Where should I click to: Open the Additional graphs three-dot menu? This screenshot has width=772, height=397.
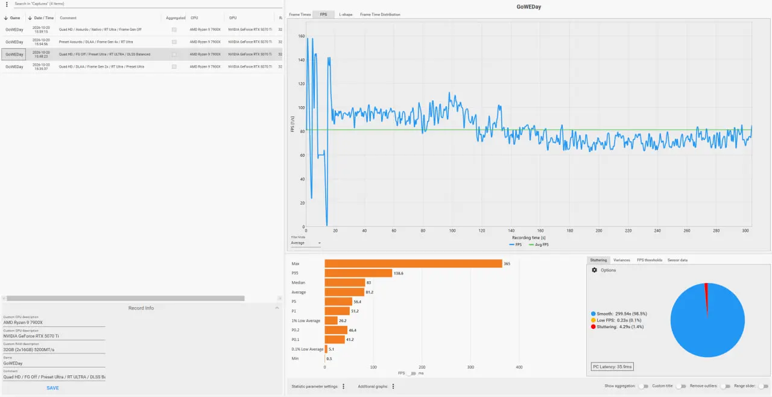393,386
